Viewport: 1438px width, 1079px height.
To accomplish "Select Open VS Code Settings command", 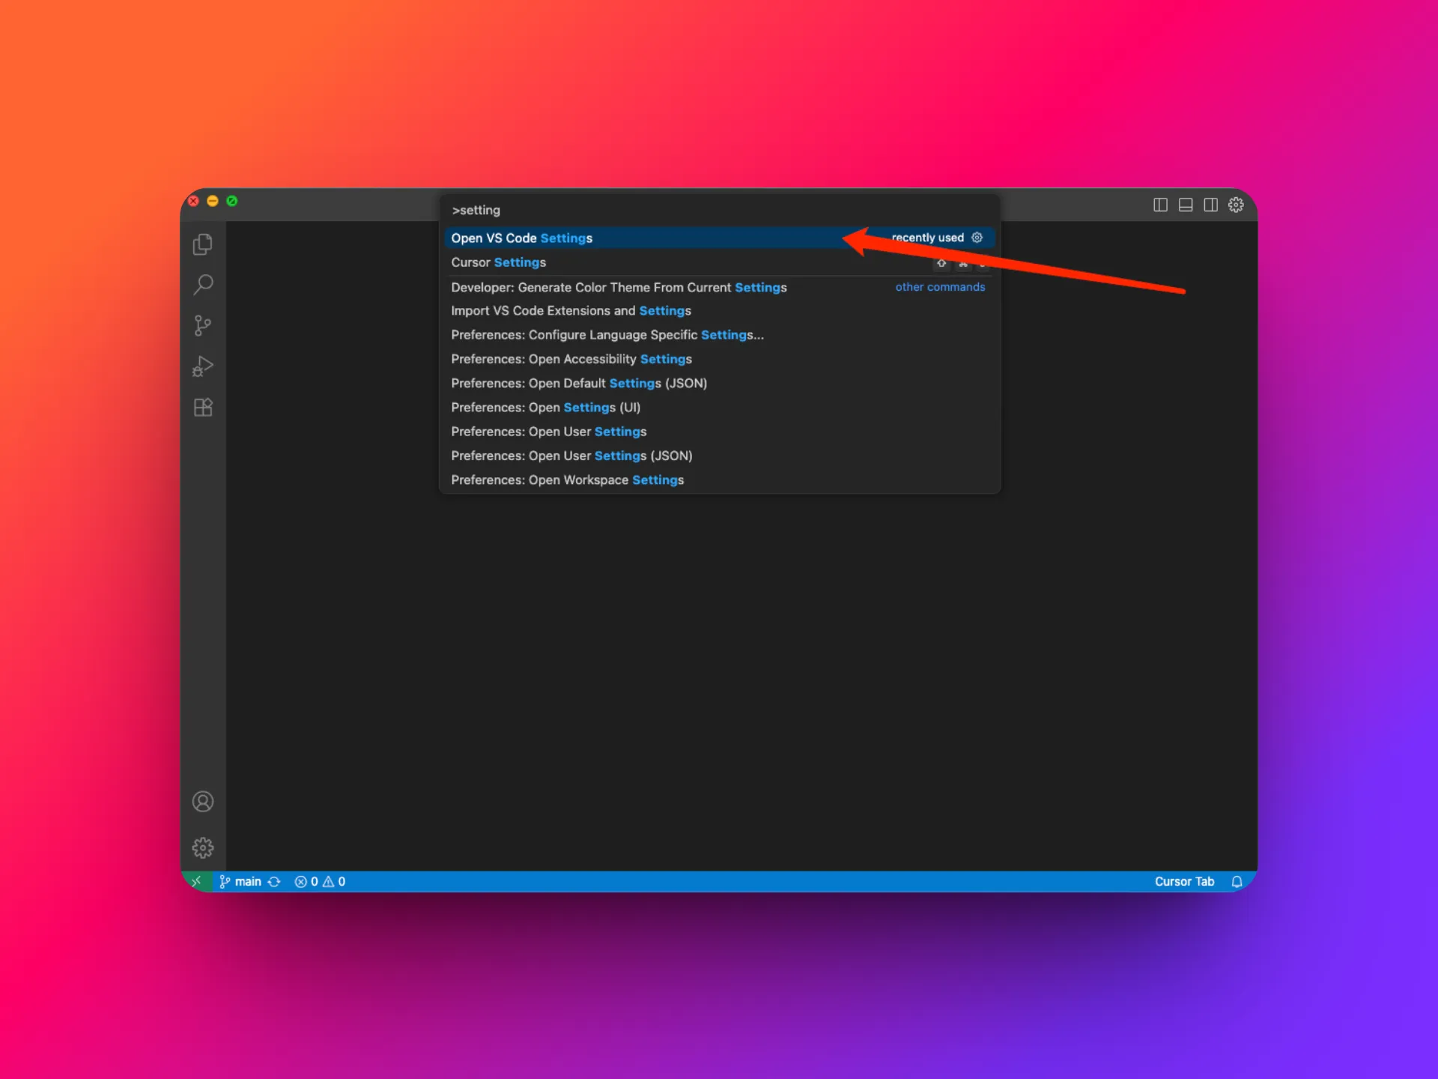I will [719, 238].
